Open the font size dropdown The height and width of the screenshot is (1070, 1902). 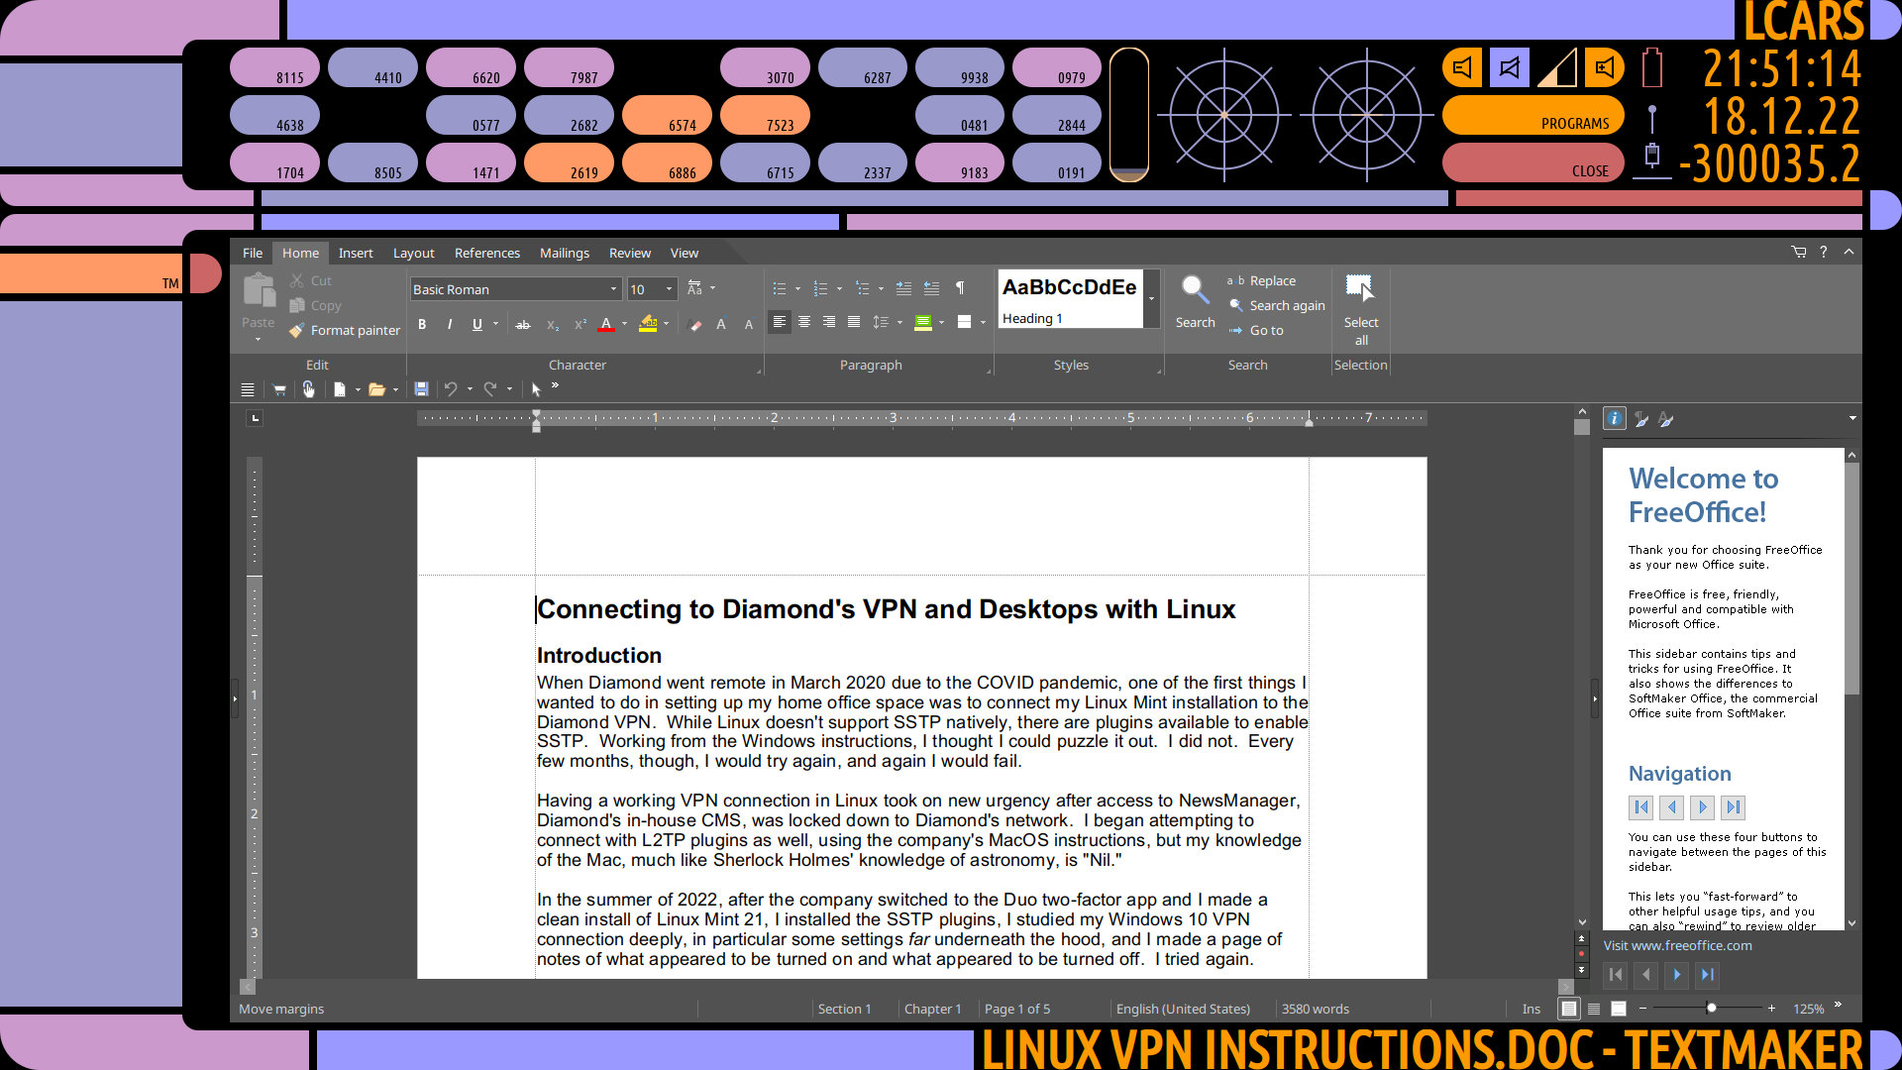tap(669, 289)
